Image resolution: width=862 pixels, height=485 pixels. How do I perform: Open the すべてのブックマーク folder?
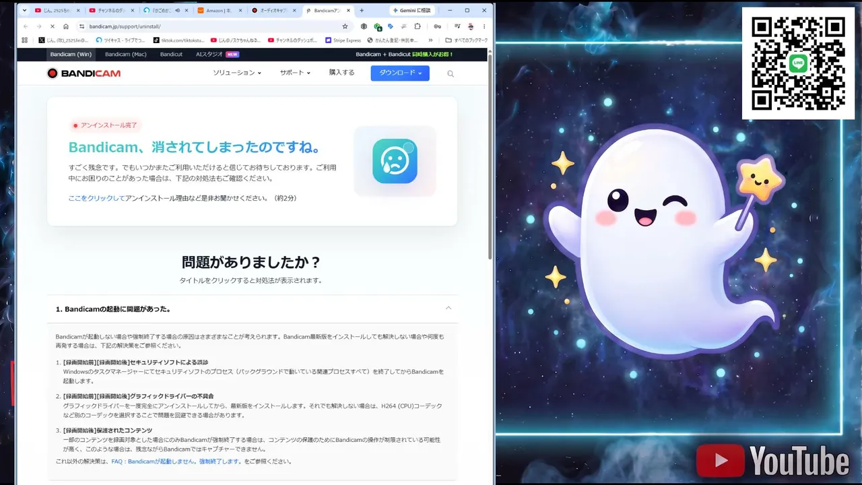point(466,40)
